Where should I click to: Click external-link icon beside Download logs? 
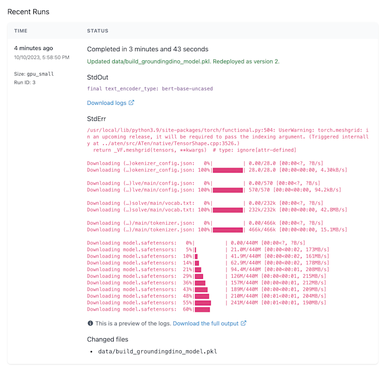click(131, 103)
